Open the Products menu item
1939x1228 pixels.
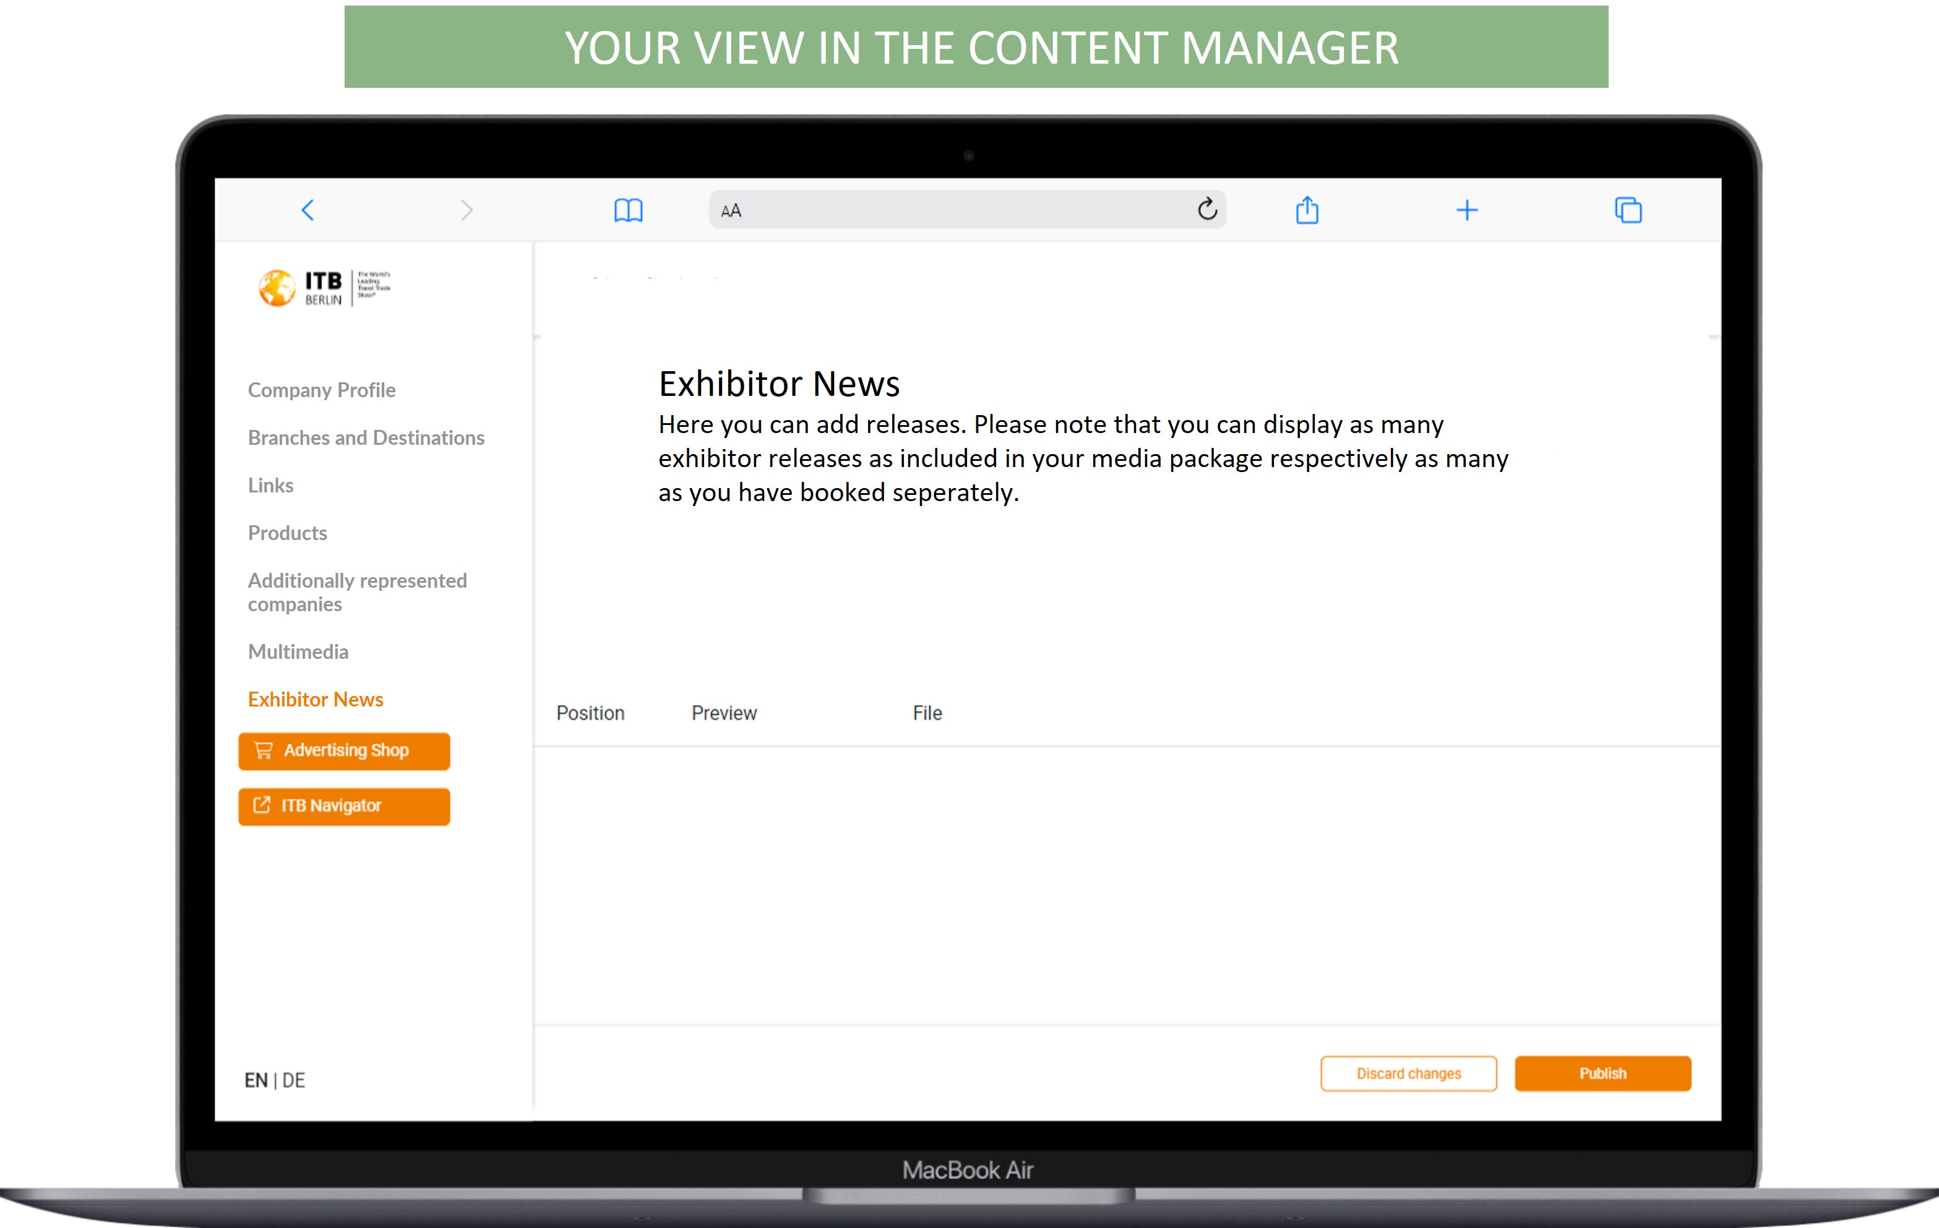coord(288,532)
